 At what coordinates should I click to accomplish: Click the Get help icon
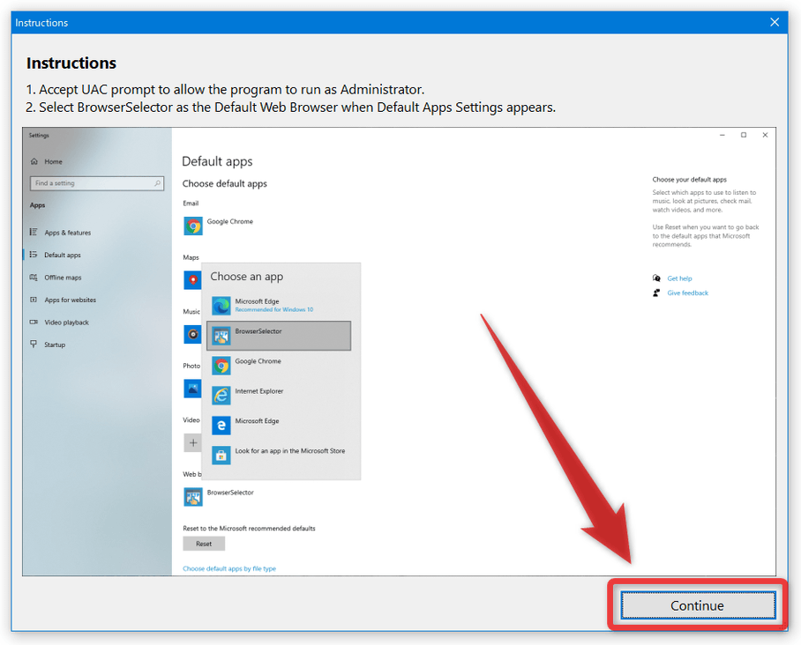656,278
